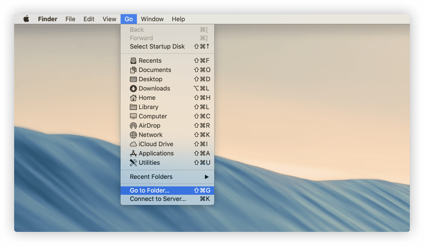Open the Apple menu
This screenshot has width=424, height=246.
(26, 19)
